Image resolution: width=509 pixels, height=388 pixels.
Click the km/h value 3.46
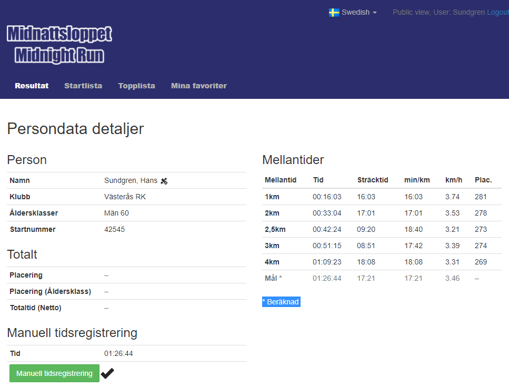pyautogui.click(x=453, y=278)
